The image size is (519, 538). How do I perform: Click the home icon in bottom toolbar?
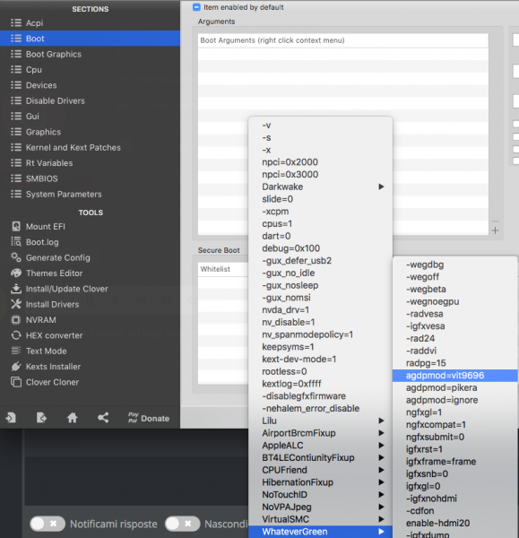[72, 418]
